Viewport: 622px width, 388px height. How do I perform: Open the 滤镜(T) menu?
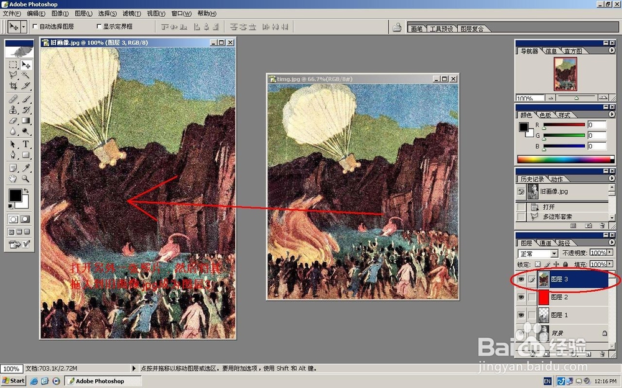coord(132,14)
